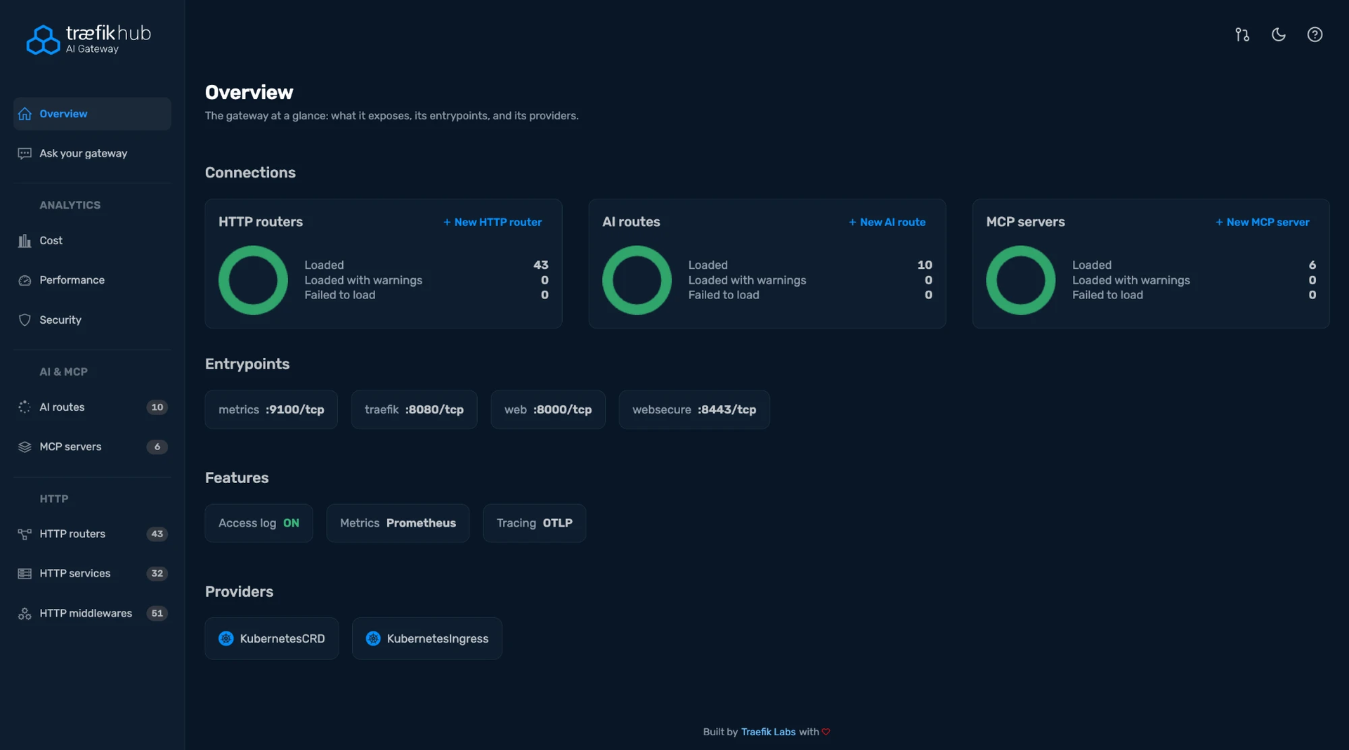Click the Security shield icon
Viewport: 1349px width, 750px height.
point(25,320)
